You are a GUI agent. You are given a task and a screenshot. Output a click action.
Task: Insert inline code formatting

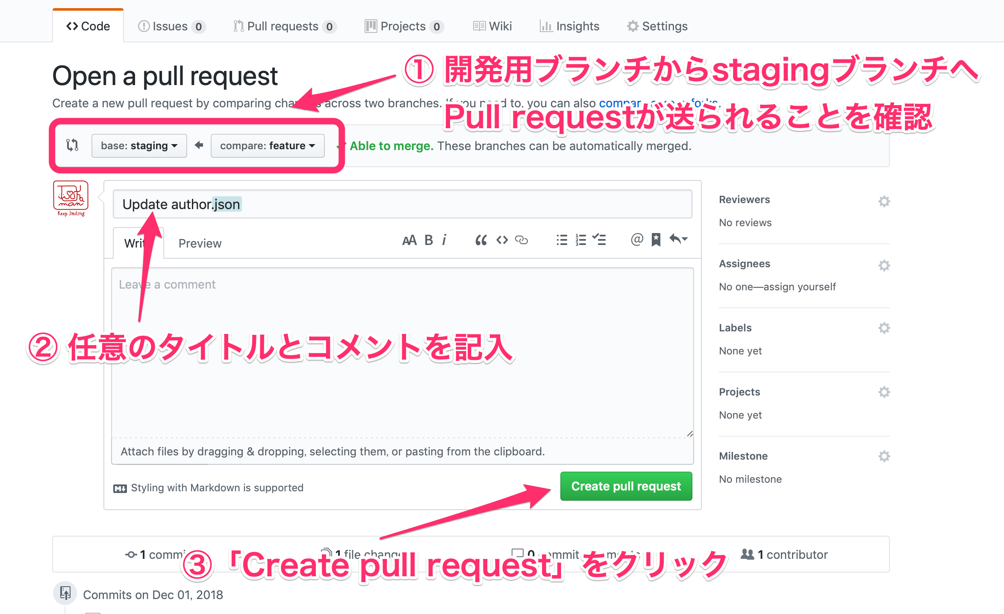click(x=502, y=240)
